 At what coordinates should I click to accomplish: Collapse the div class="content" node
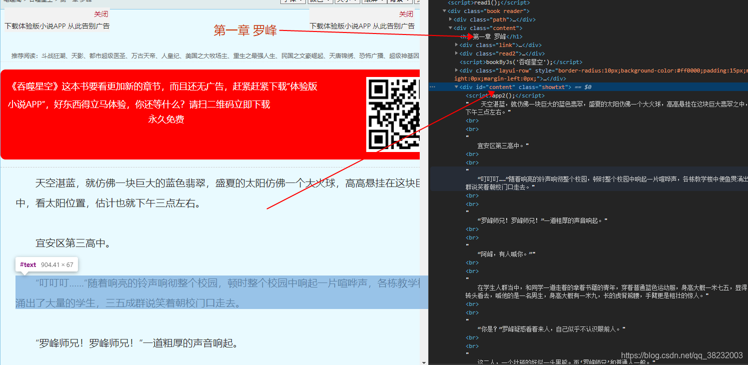(451, 28)
